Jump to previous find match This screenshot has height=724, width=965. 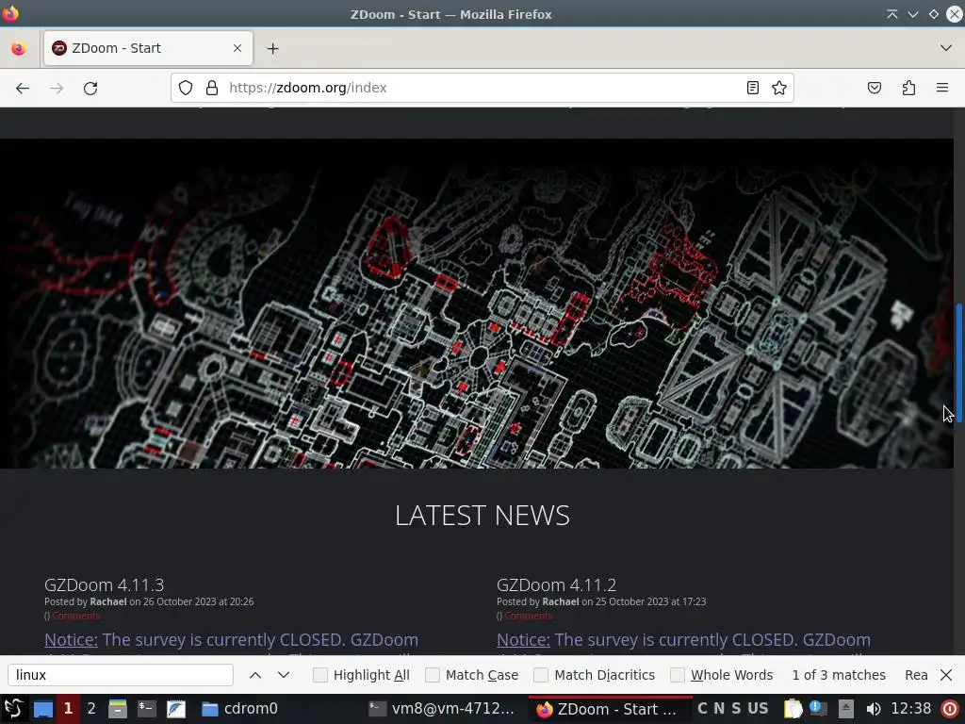point(255,675)
